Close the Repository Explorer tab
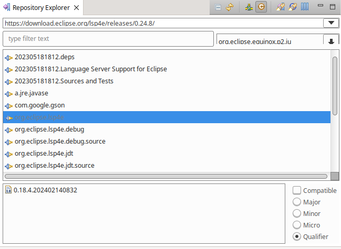The width and height of the screenshot is (341, 249). click(x=76, y=8)
